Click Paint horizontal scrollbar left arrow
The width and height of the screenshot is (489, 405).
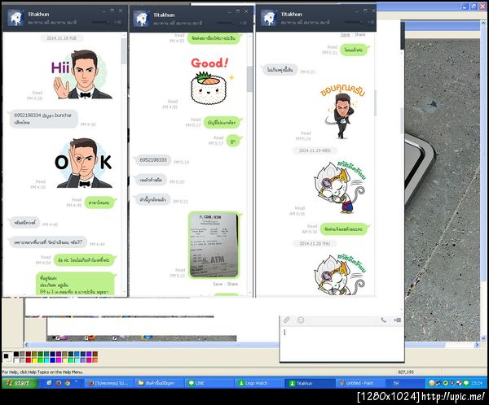coord(27,345)
